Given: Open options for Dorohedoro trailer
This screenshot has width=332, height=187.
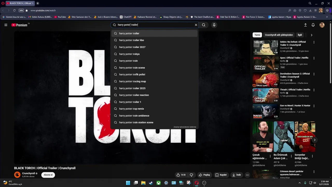Looking at the screenshot, I should coord(314,74).
